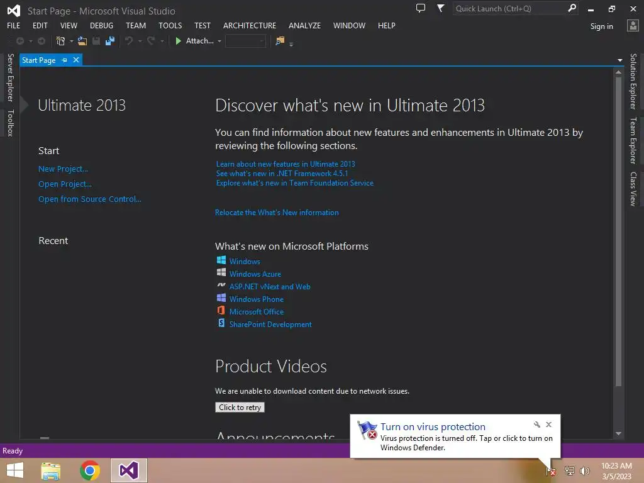
Task: Click the Undo toolbar icon
Action: tap(129, 41)
